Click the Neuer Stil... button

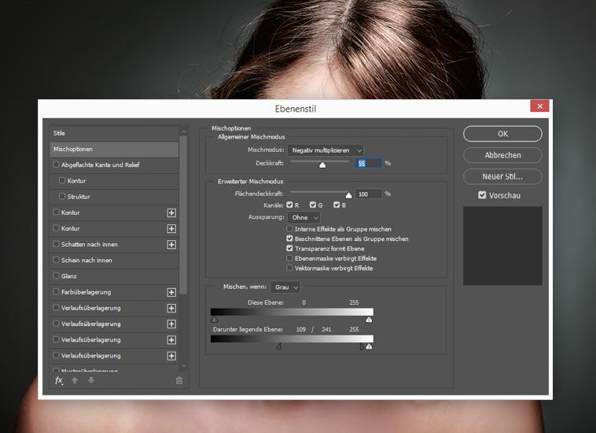[x=502, y=176]
